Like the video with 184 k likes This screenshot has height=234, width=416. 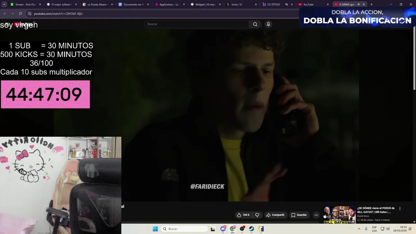(x=243, y=215)
